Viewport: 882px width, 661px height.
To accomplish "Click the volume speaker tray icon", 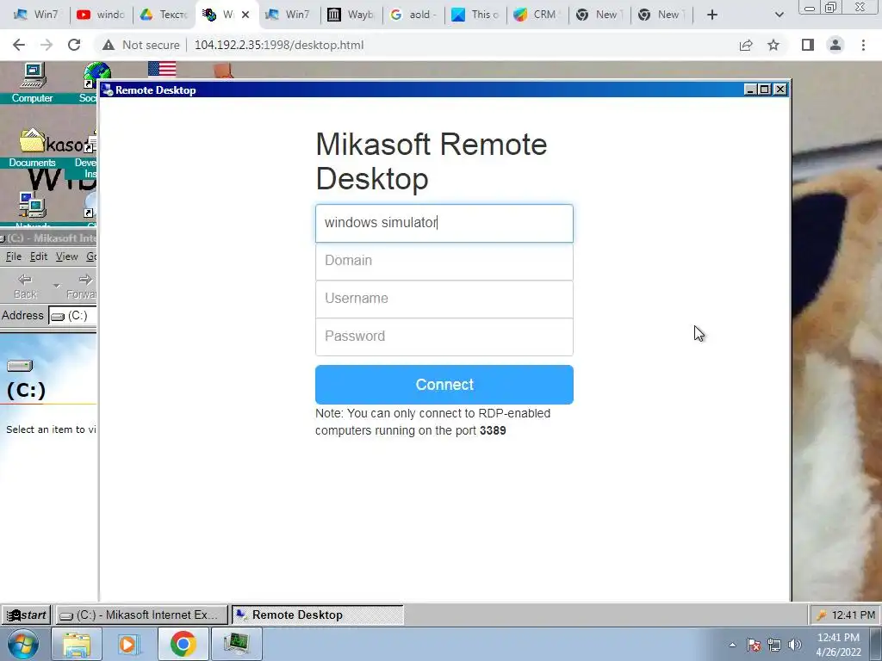I will [795, 645].
